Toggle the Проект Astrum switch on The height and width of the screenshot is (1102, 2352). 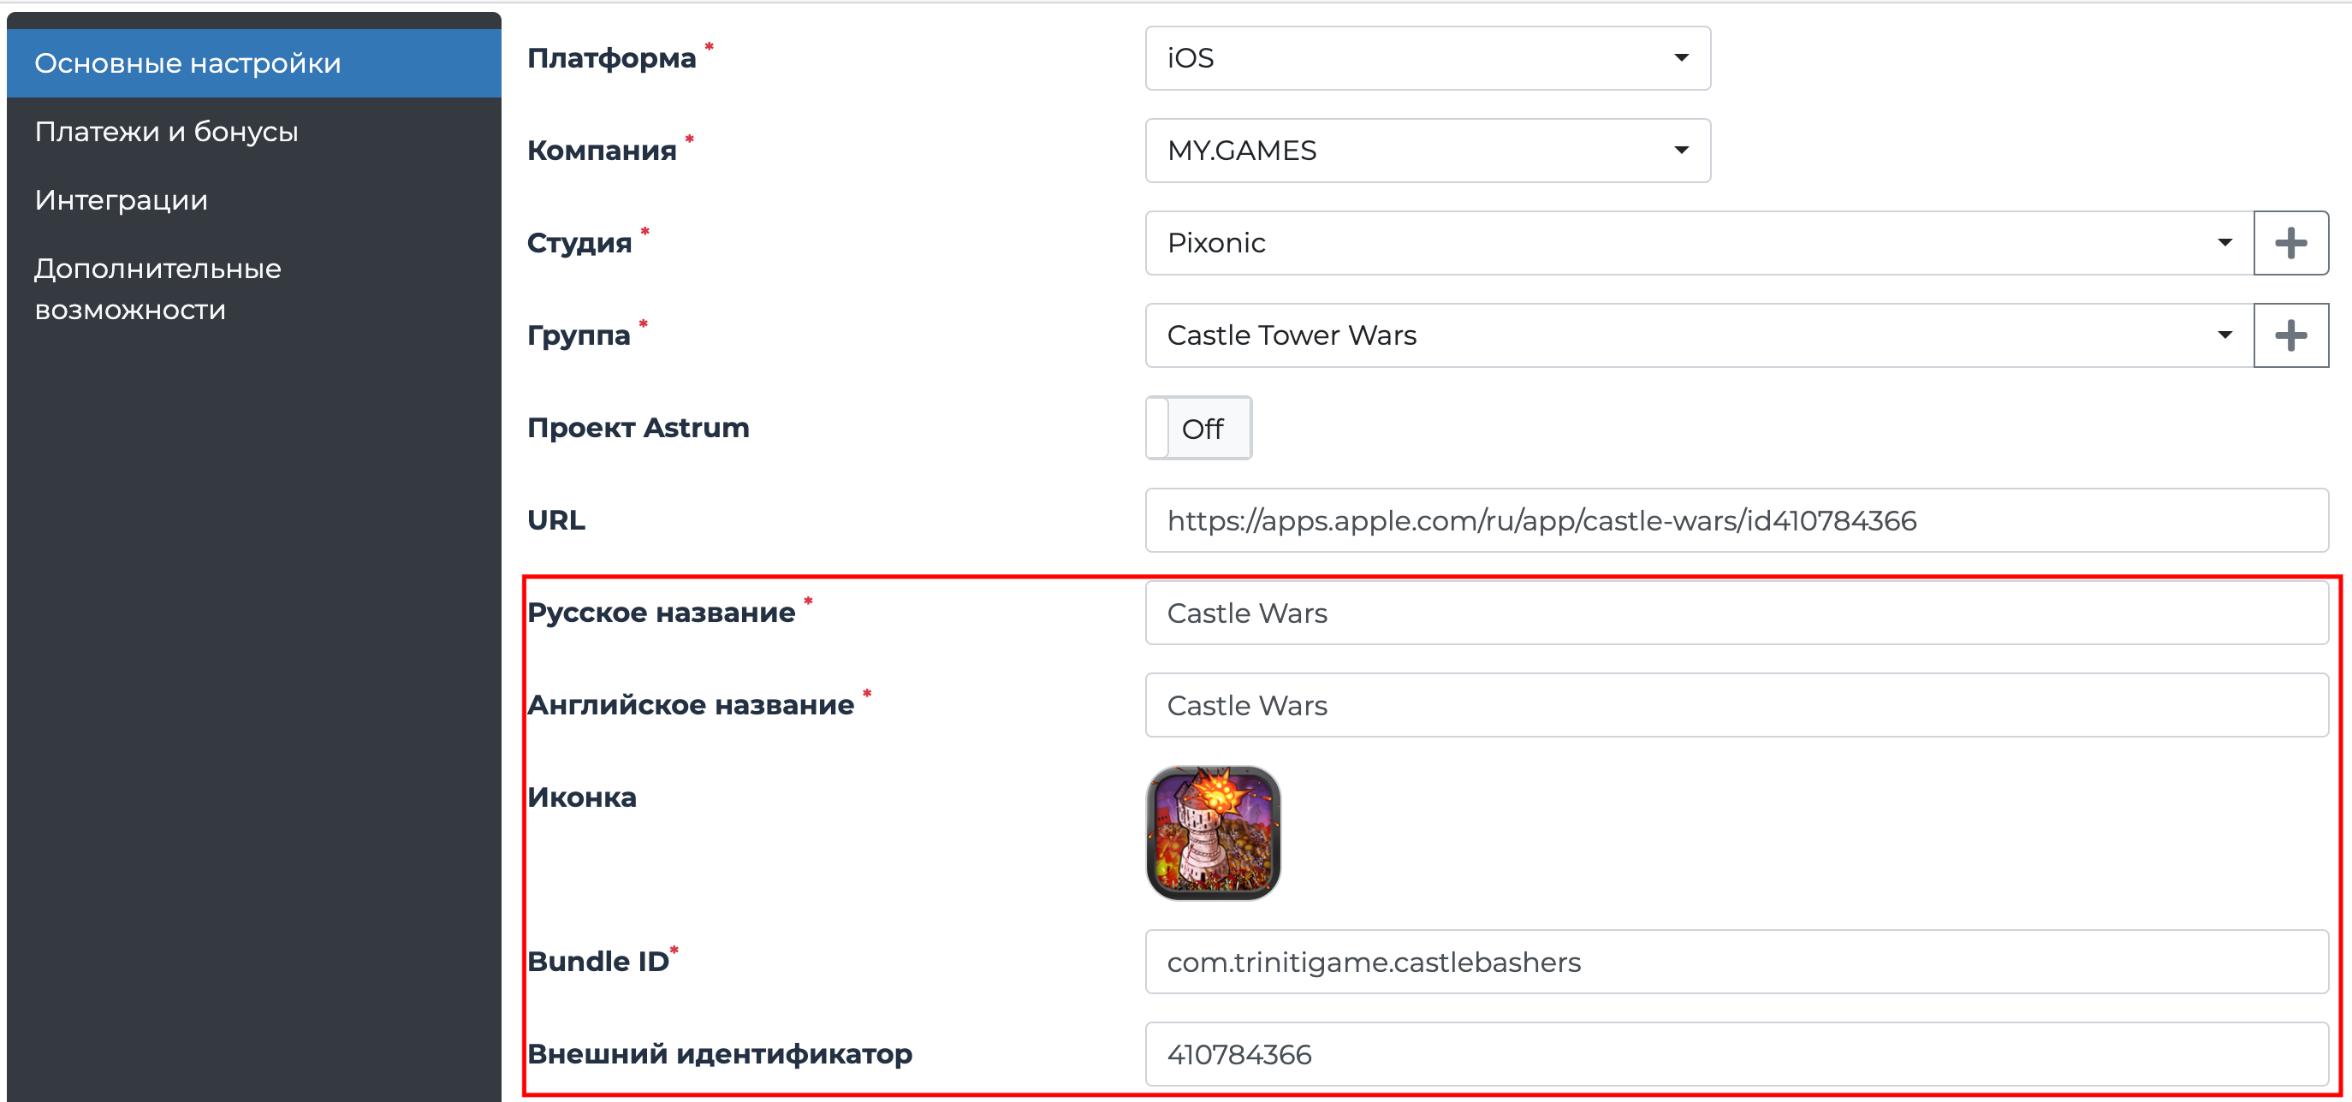pos(1199,428)
